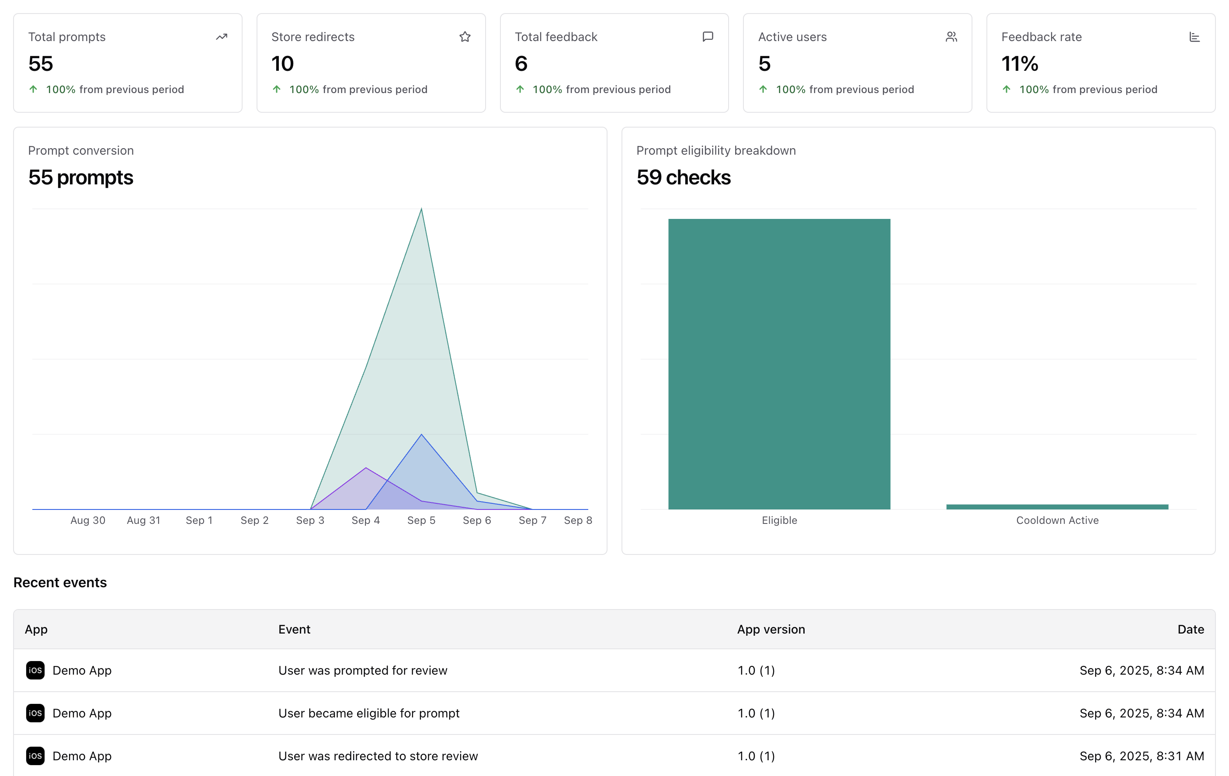Select the Eligible bar in the breakdown chart
The height and width of the screenshot is (776, 1229).
(x=779, y=362)
